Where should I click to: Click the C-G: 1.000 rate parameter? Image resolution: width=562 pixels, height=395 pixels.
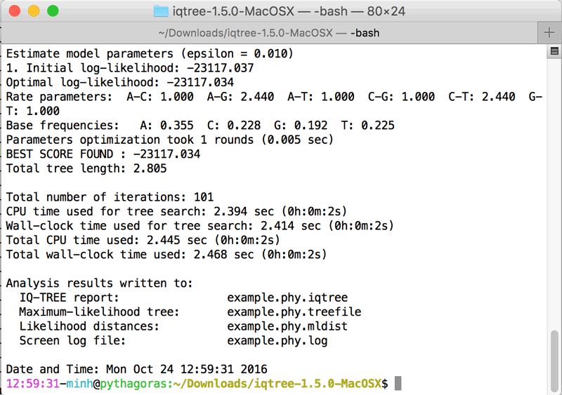tap(401, 97)
